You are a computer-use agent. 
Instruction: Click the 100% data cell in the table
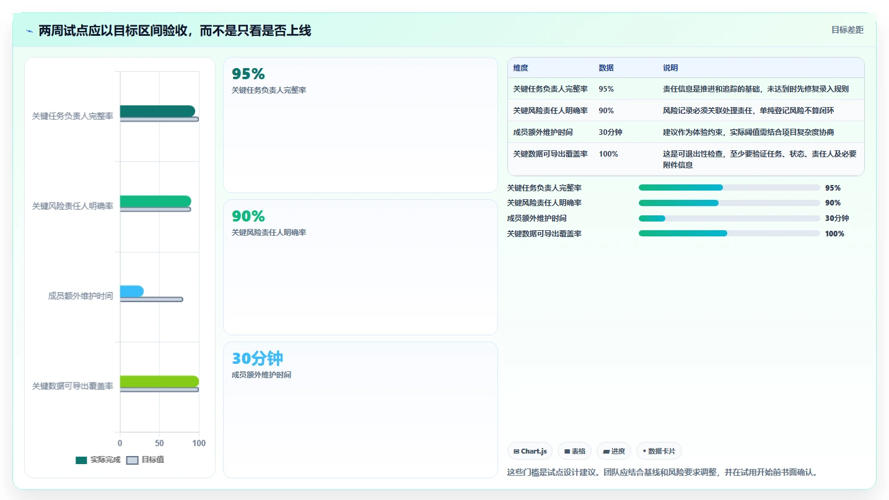pyautogui.click(x=608, y=154)
